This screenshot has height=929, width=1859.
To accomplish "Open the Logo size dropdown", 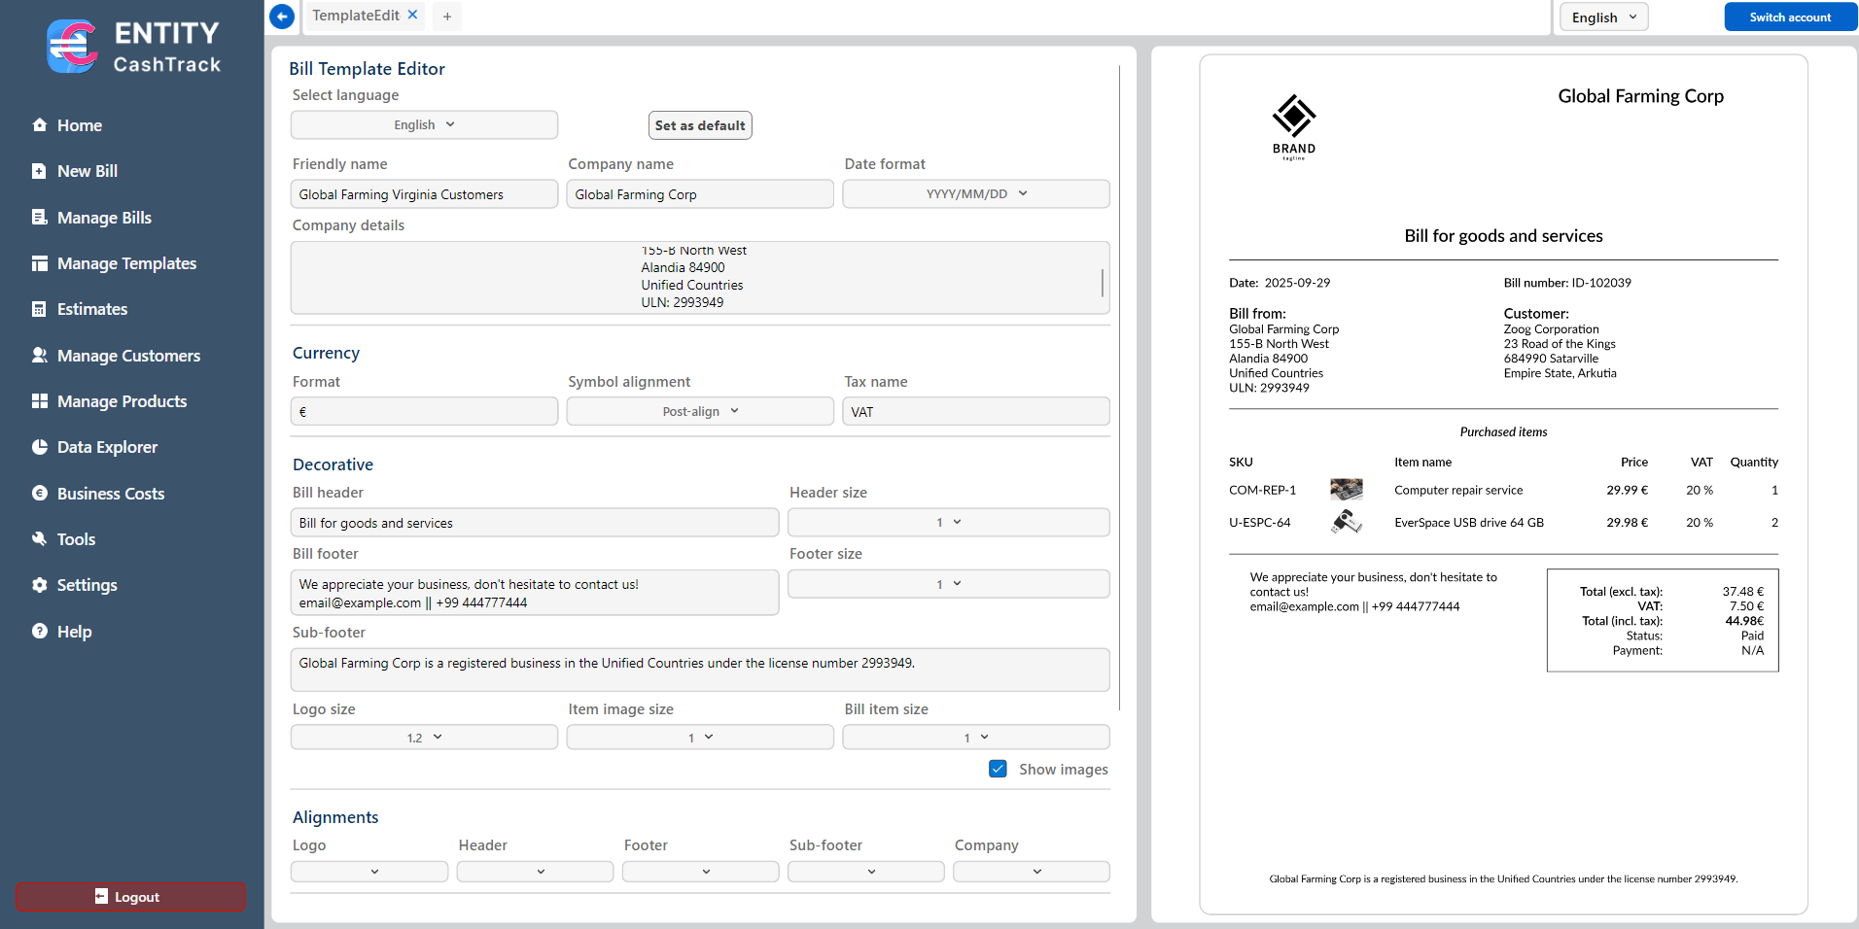I will pos(424,738).
